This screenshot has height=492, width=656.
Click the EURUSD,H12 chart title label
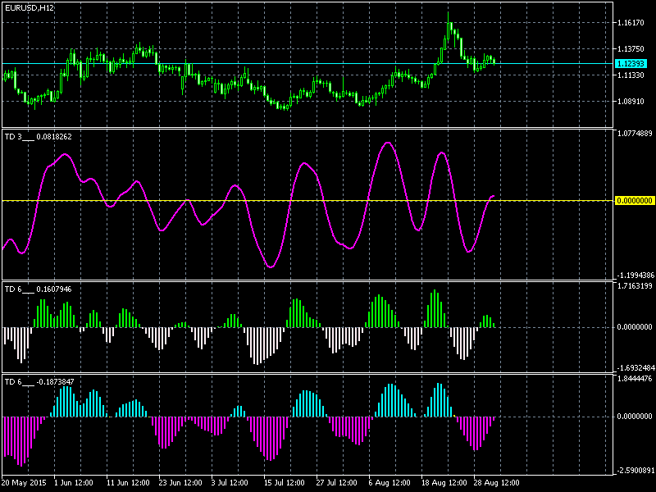(26, 7)
